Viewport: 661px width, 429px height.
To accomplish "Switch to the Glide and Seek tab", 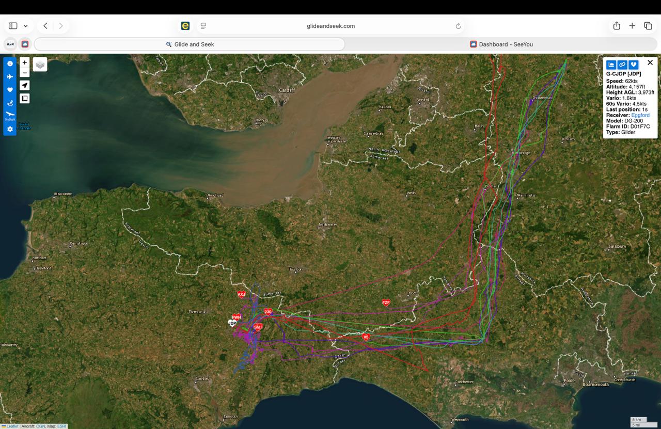I will click(190, 44).
